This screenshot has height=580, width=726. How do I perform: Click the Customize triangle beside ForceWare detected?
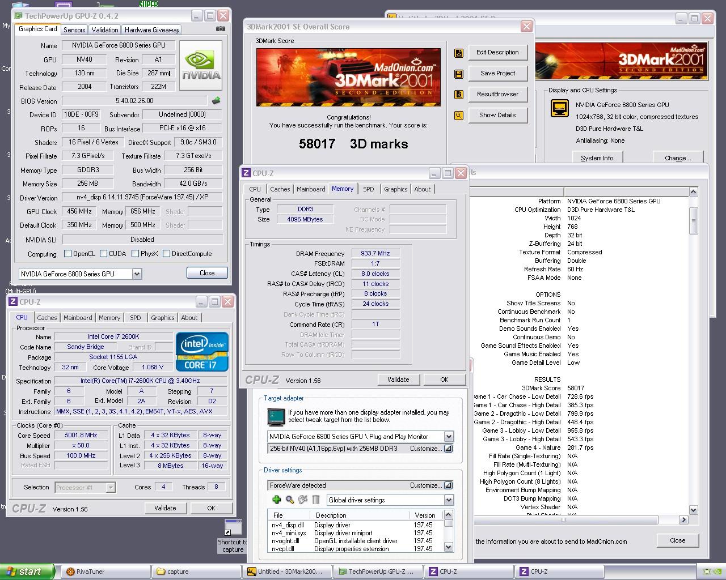tap(448, 485)
